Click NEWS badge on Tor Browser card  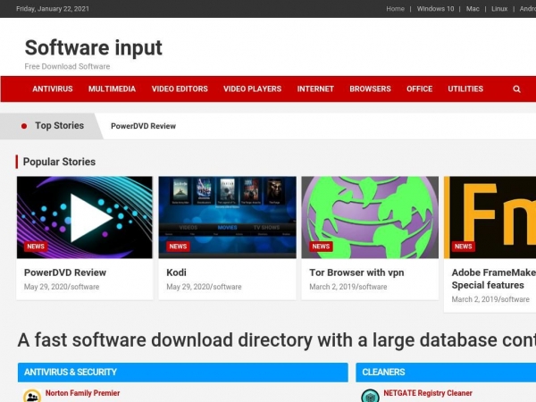(x=321, y=247)
